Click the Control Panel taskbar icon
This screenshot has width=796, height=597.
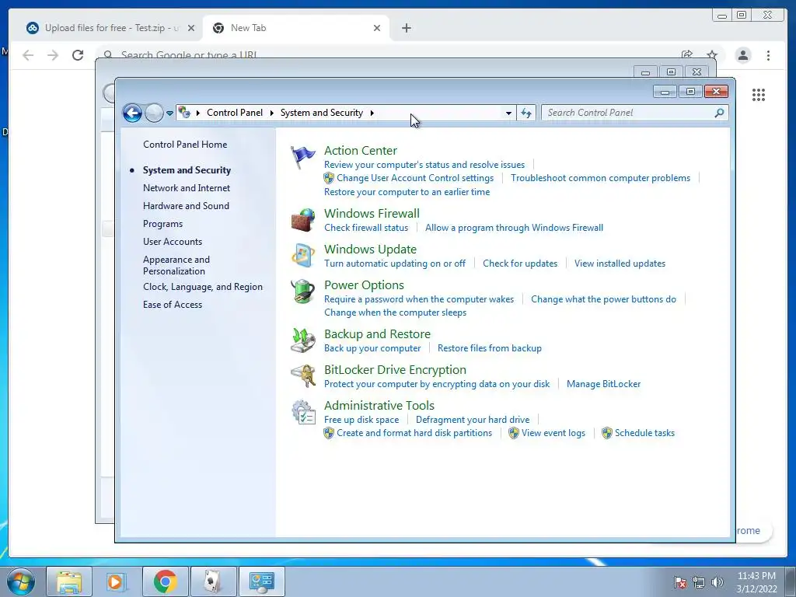(261, 581)
